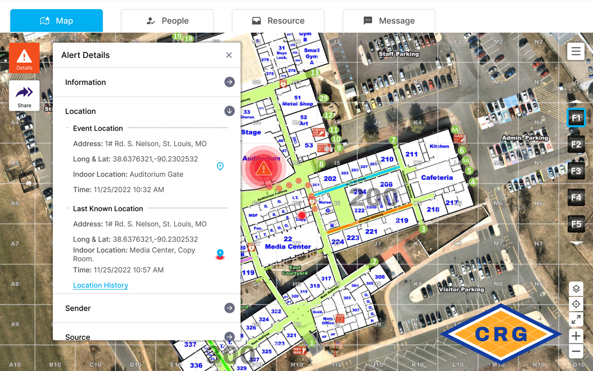
Task: Recenter map with crosshair locate icon
Action: (576, 304)
